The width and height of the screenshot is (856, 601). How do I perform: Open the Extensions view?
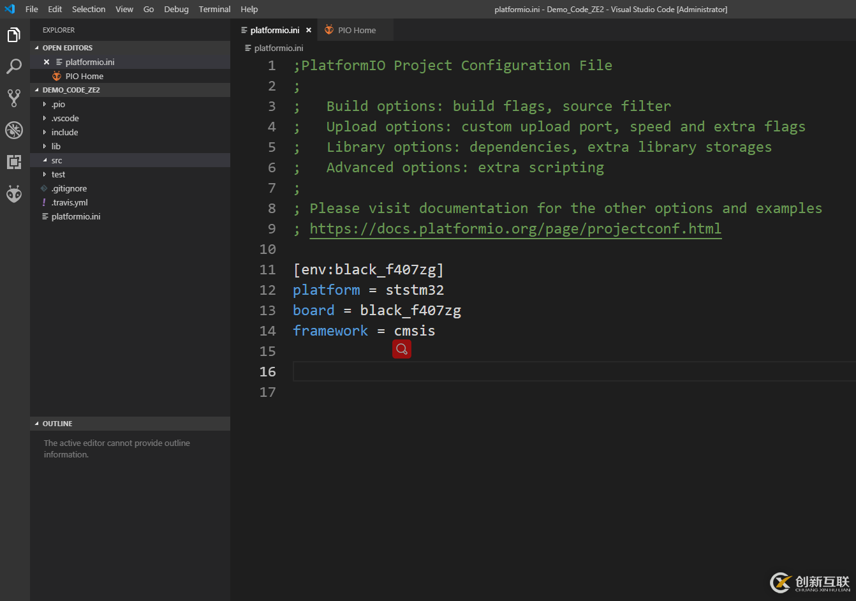[14, 161]
